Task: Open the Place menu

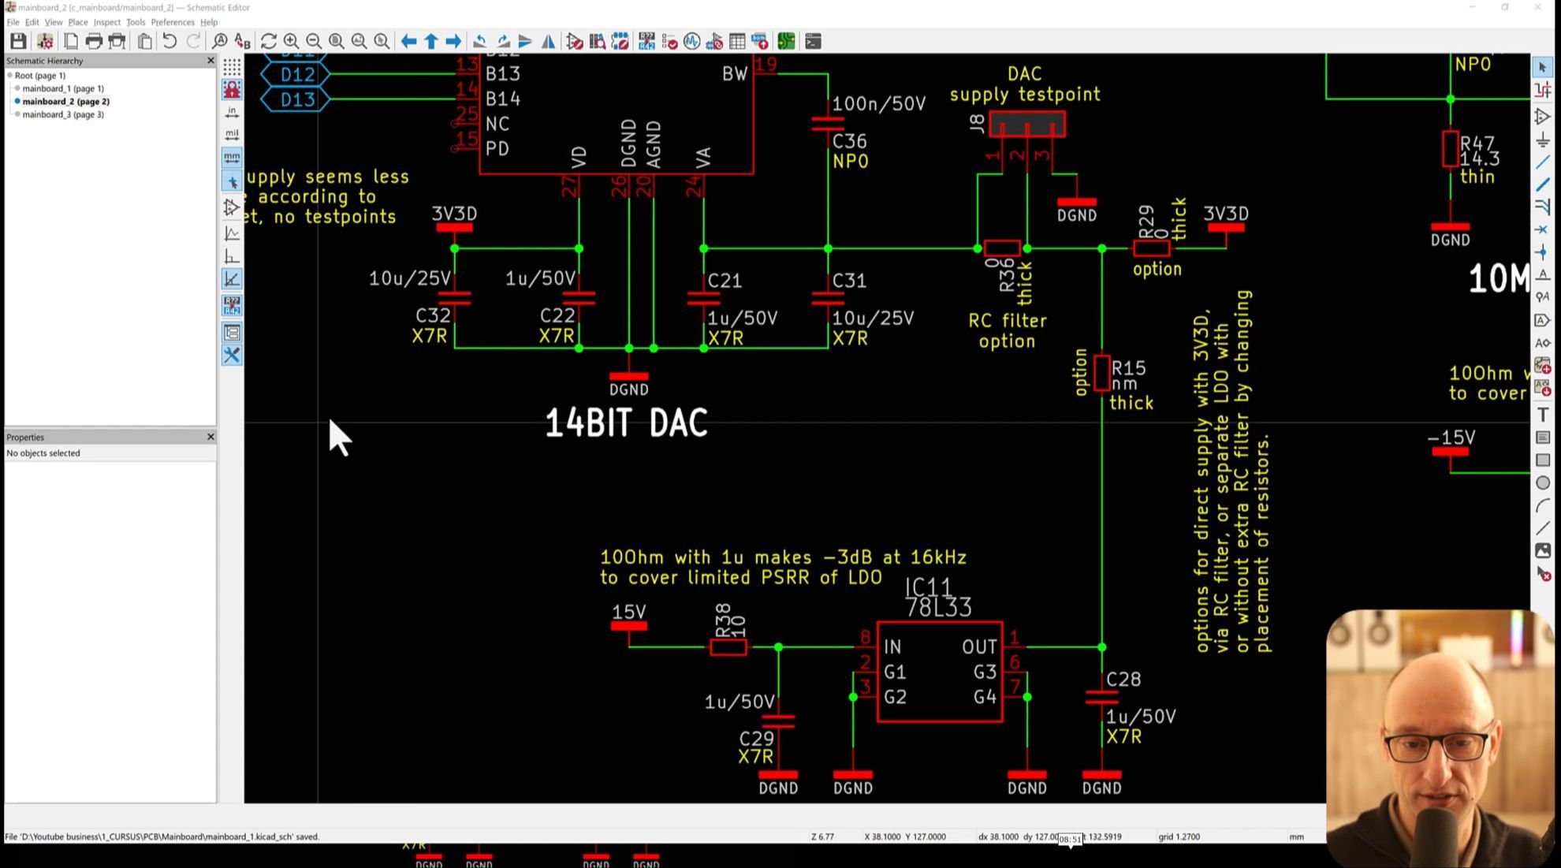Action: [77, 22]
